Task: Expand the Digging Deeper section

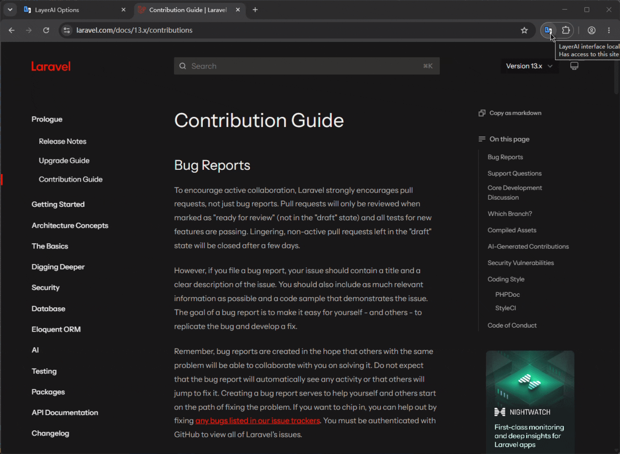Action: (58, 267)
